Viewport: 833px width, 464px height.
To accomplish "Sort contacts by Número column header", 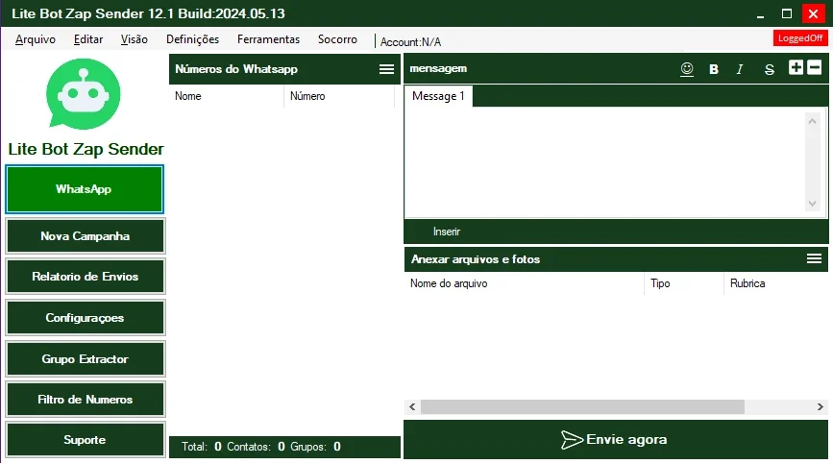I will coord(339,96).
